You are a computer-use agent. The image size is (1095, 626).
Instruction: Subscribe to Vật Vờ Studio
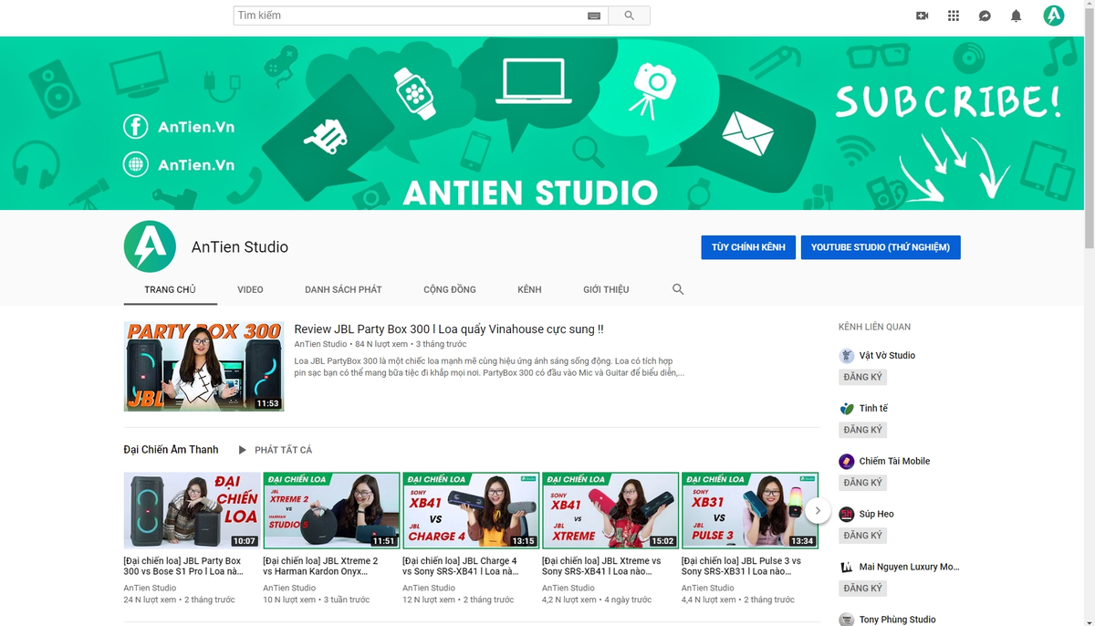(x=862, y=377)
